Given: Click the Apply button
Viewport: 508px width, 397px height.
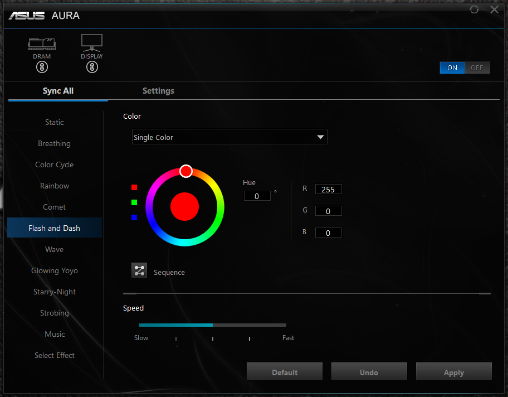Looking at the screenshot, I should tap(454, 372).
